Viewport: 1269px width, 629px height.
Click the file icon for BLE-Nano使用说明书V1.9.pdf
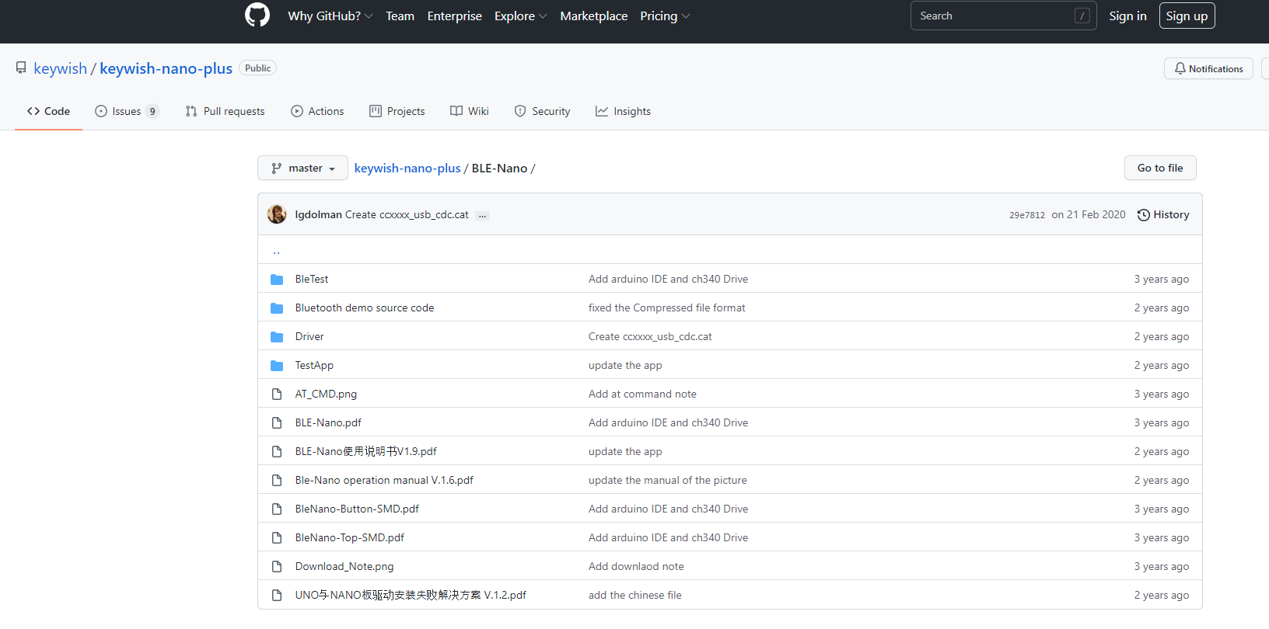tap(277, 451)
